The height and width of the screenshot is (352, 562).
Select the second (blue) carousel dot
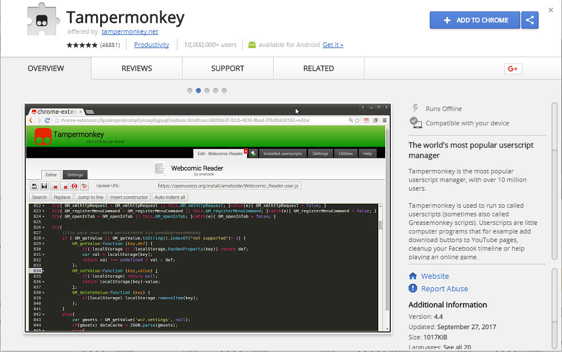198,90
